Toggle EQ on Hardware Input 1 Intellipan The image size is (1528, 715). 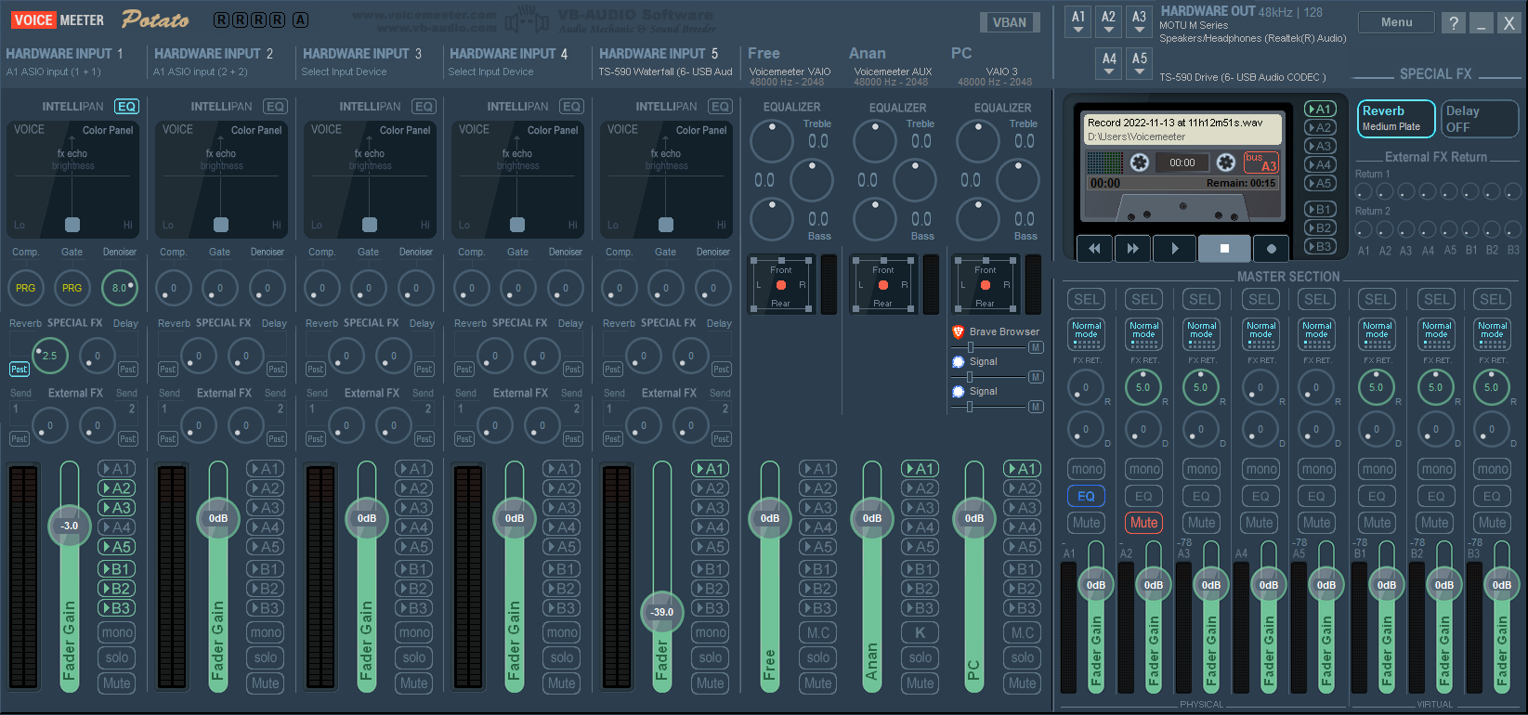(x=126, y=107)
